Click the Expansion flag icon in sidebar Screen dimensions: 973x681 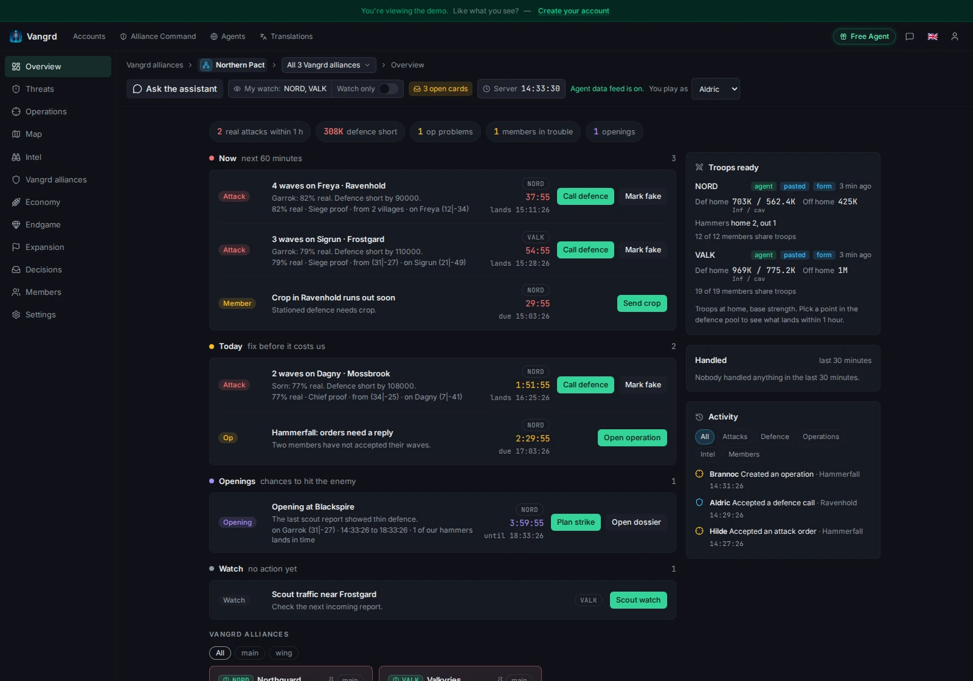pos(16,247)
